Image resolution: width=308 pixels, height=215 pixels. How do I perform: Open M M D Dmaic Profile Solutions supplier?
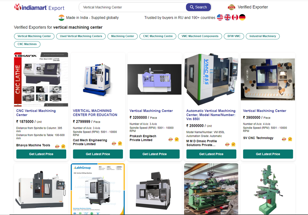(201, 143)
